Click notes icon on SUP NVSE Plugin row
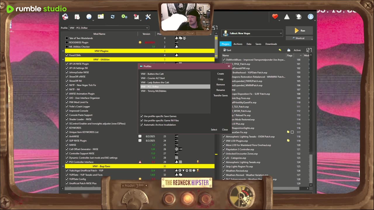374x210 pixels. point(140,141)
